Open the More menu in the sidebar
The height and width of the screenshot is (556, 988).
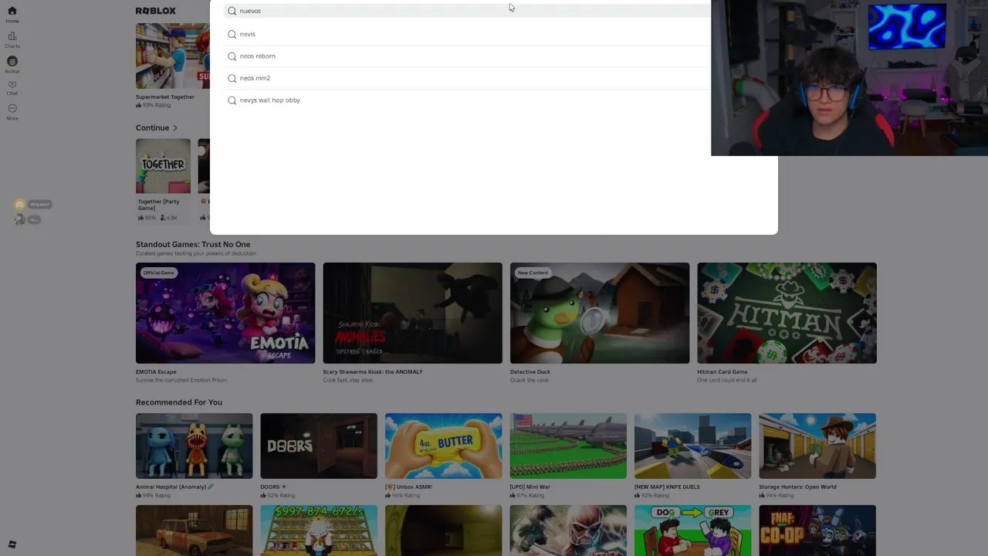tap(12, 112)
